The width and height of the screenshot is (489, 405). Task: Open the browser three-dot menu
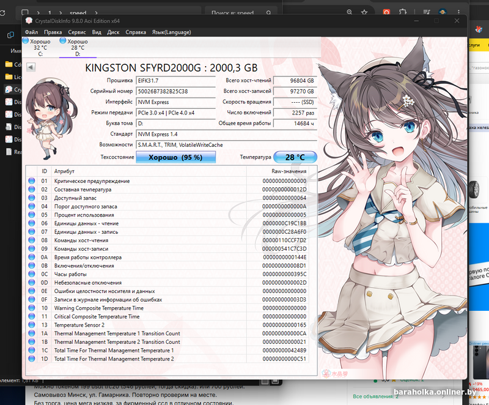[x=459, y=12]
